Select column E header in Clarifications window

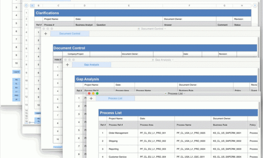[x=129, y=5]
